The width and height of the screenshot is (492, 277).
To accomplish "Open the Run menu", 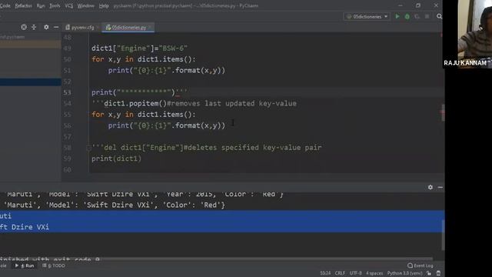I will point(41,5).
